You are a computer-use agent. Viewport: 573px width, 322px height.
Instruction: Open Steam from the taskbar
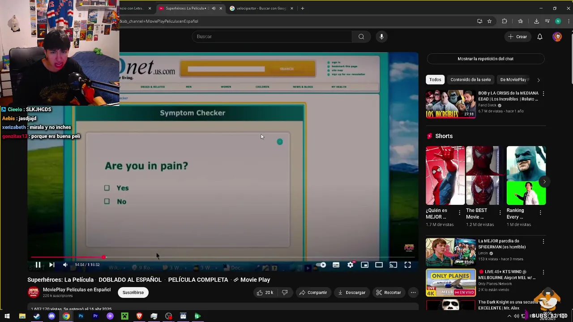tap(37, 316)
